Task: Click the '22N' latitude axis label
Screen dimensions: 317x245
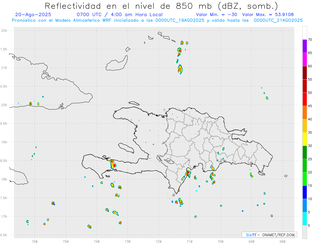Action: (x=4, y=31)
